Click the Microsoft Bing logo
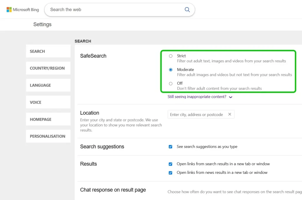302x200 pixels. [23, 10]
